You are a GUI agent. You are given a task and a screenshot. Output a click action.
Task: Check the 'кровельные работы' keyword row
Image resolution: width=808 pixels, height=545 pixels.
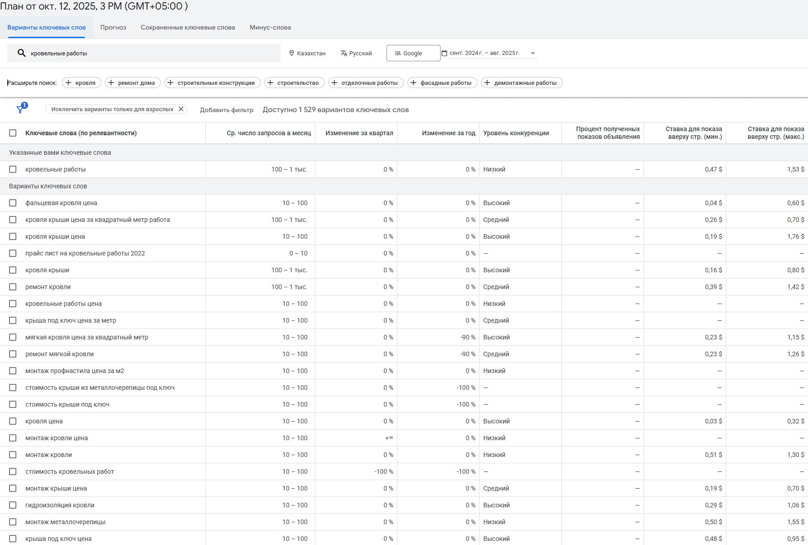click(13, 169)
